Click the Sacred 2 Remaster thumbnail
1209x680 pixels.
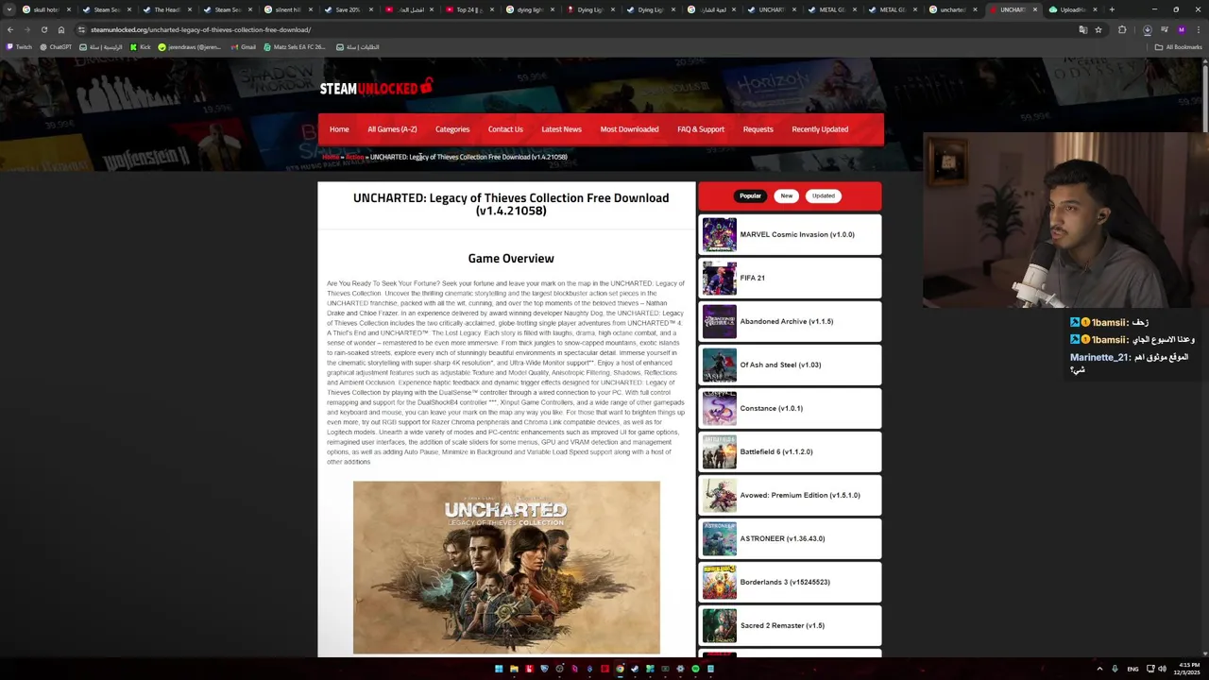tap(719, 625)
